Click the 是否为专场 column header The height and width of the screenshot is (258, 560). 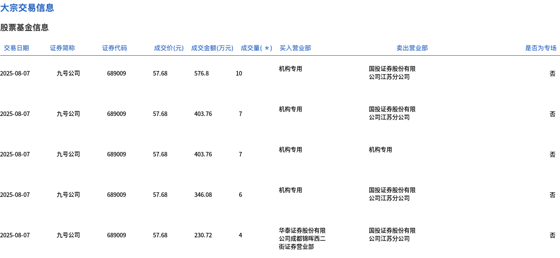point(541,48)
